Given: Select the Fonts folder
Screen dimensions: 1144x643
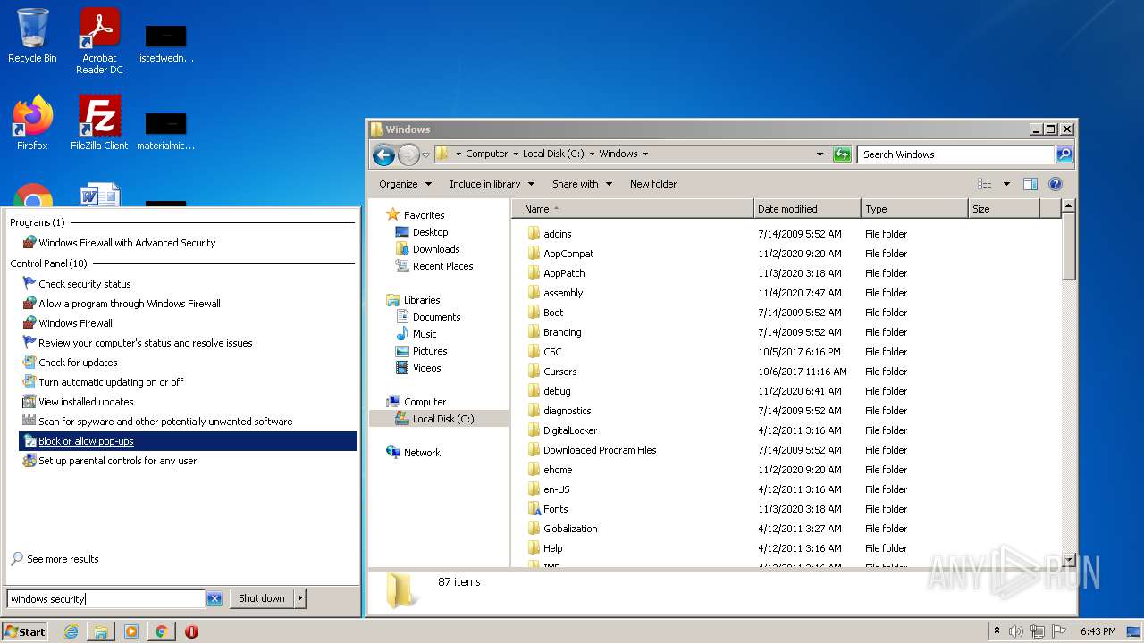Looking at the screenshot, I should point(555,509).
